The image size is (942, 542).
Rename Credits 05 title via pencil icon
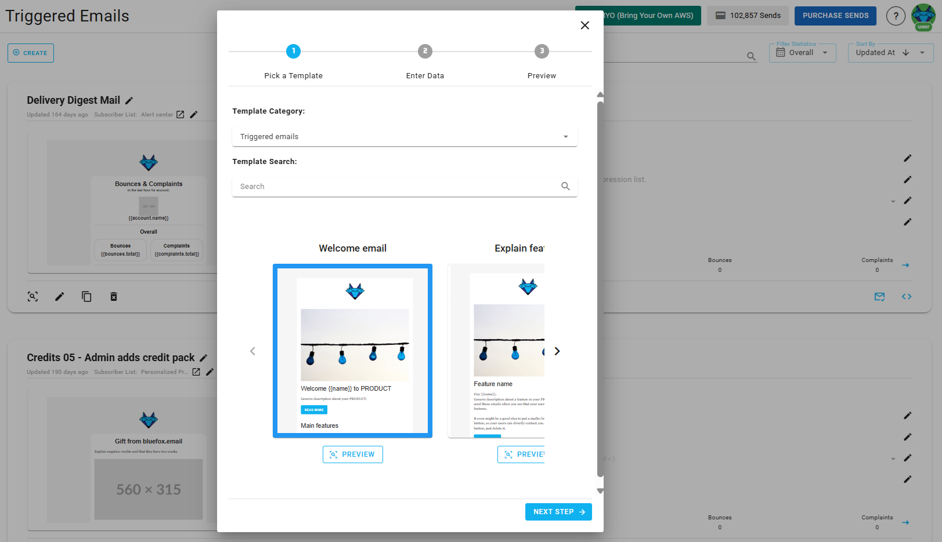pyautogui.click(x=204, y=358)
